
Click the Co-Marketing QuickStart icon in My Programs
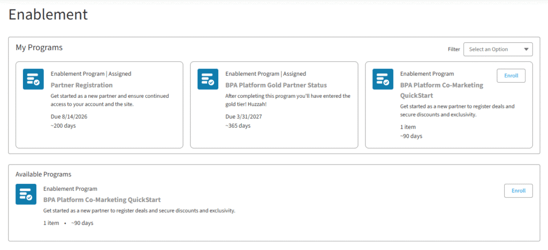tap(383, 79)
